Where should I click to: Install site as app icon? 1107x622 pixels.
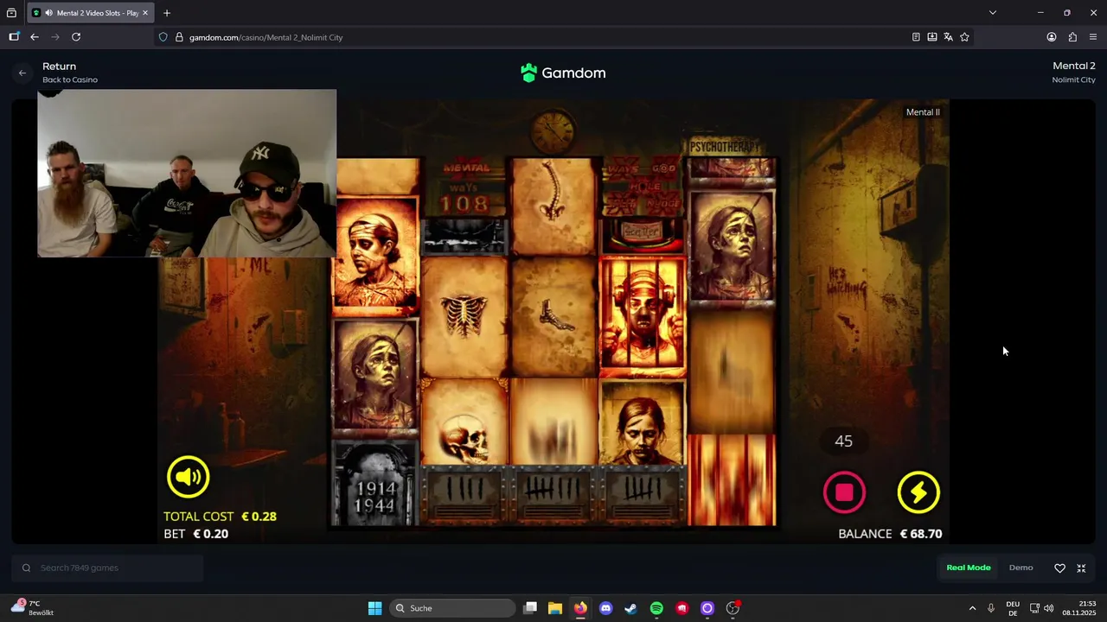point(932,37)
